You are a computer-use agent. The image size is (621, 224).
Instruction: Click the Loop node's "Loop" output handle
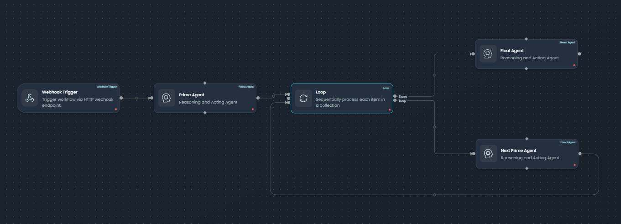click(395, 100)
